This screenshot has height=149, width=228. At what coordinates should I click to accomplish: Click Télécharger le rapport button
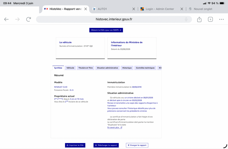coord(106,145)
